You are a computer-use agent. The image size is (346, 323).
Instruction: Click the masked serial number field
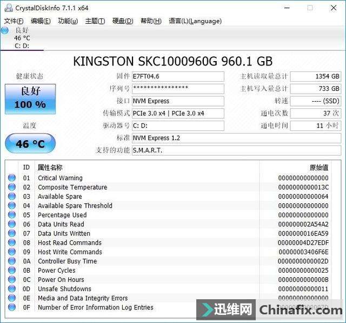pos(178,89)
